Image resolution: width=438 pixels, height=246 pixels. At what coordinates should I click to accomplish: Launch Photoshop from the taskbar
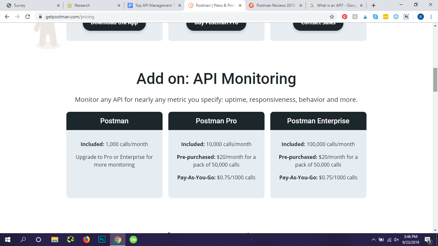(x=102, y=239)
